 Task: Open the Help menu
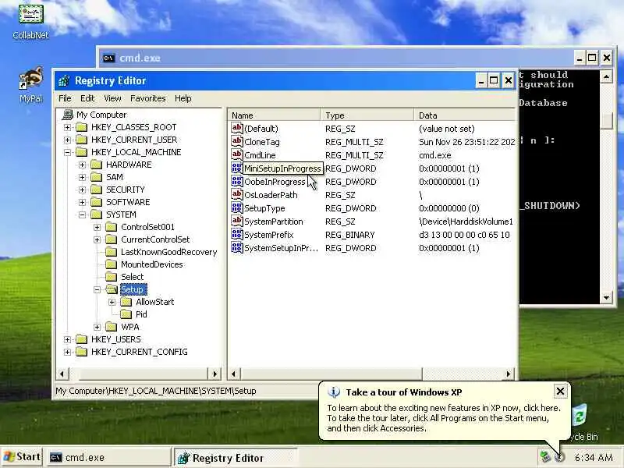tap(183, 98)
